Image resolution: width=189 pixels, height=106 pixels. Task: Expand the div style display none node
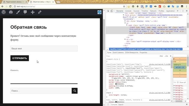click(125, 21)
